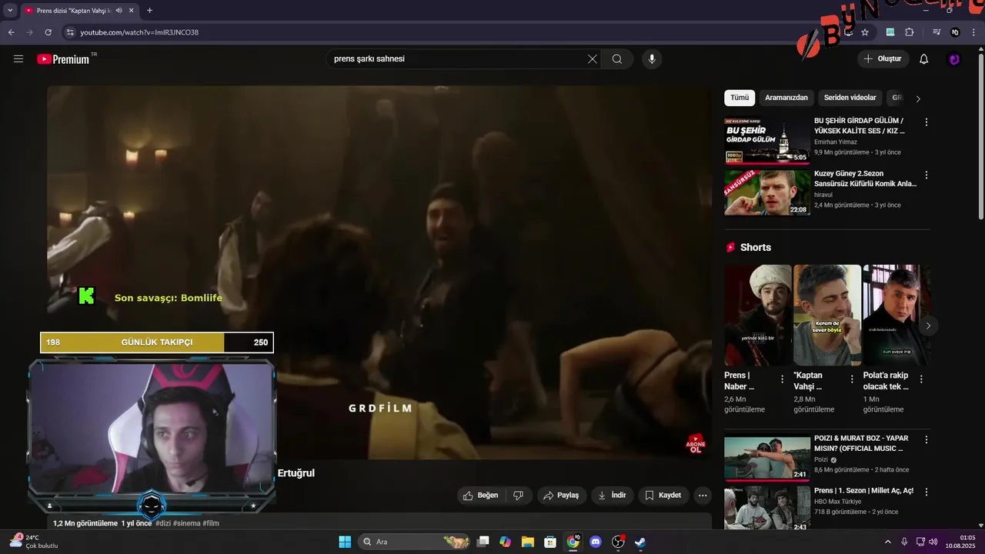Open YouTube notifications bell
The height and width of the screenshot is (554, 985).
[924, 59]
